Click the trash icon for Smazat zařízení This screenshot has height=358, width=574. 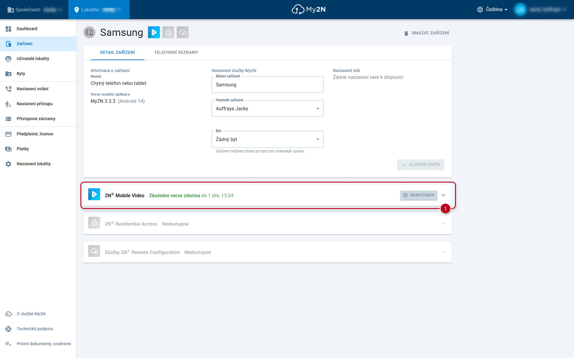click(x=406, y=33)
